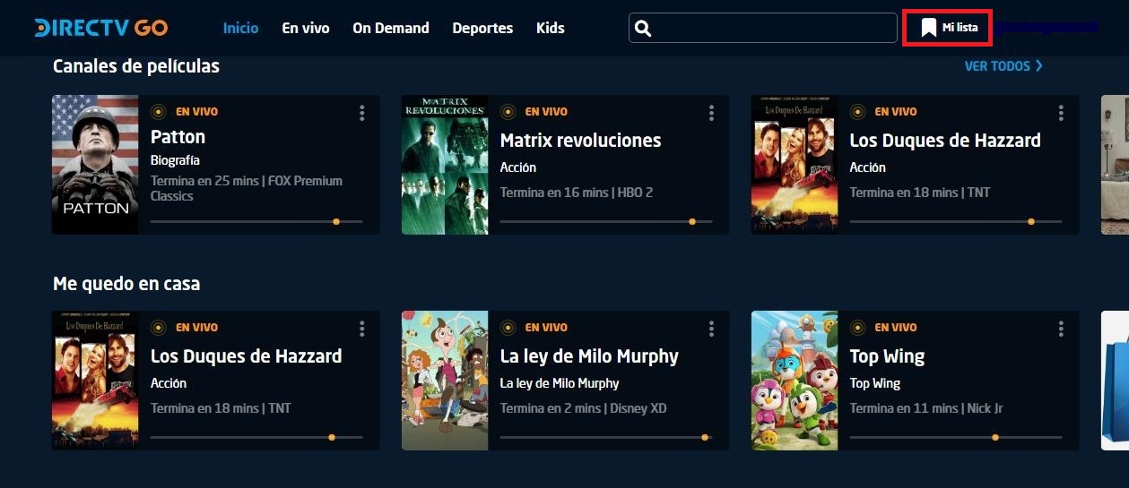Click the live indicator icon on Patton
Viewport: 1129px width, 488px height.
point(159,112)
